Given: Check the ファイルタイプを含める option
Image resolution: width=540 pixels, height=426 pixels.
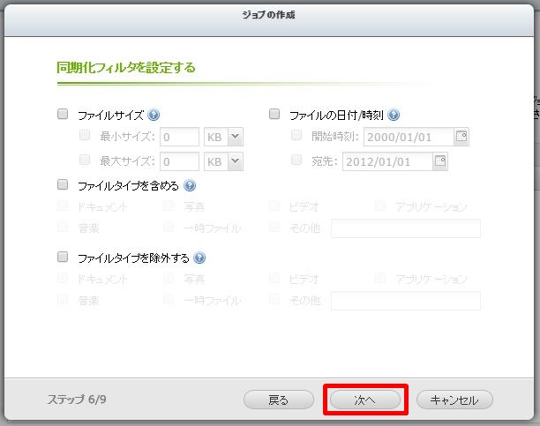Looking at the screenshot, I should pyautogui.click(x=63, y=186).
